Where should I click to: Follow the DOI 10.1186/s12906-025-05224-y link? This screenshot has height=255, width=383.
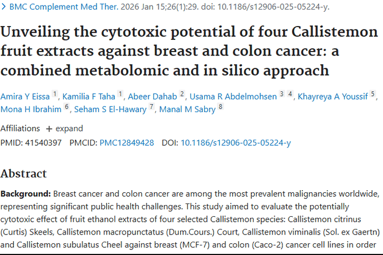click(x=236, y=143)
